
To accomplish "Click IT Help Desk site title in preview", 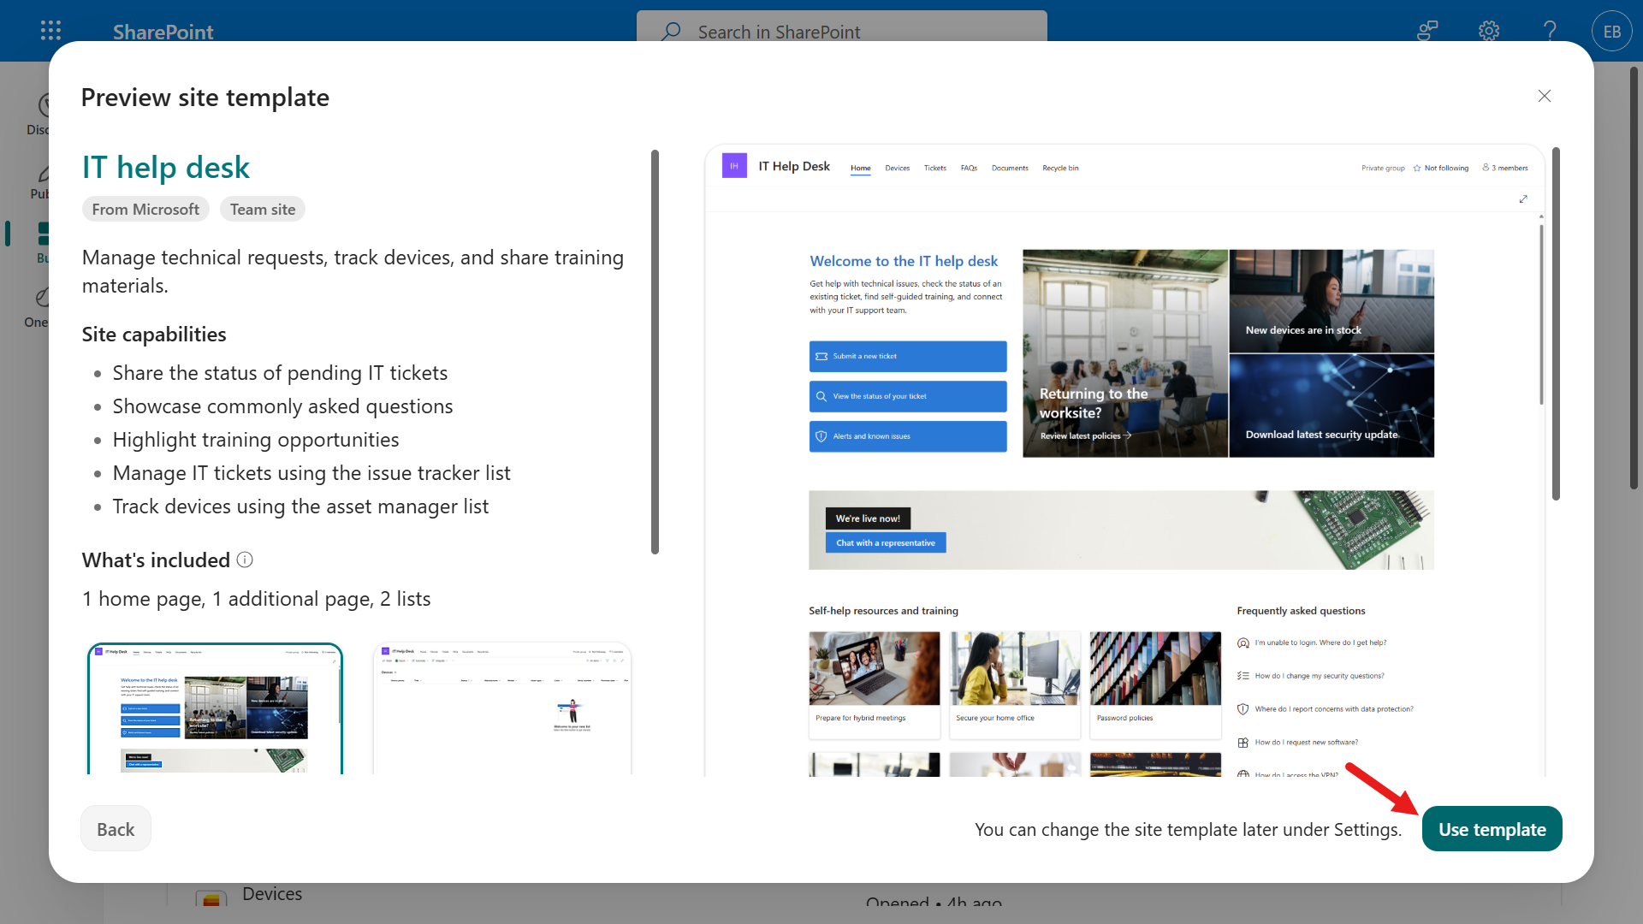I will (794, 166).
